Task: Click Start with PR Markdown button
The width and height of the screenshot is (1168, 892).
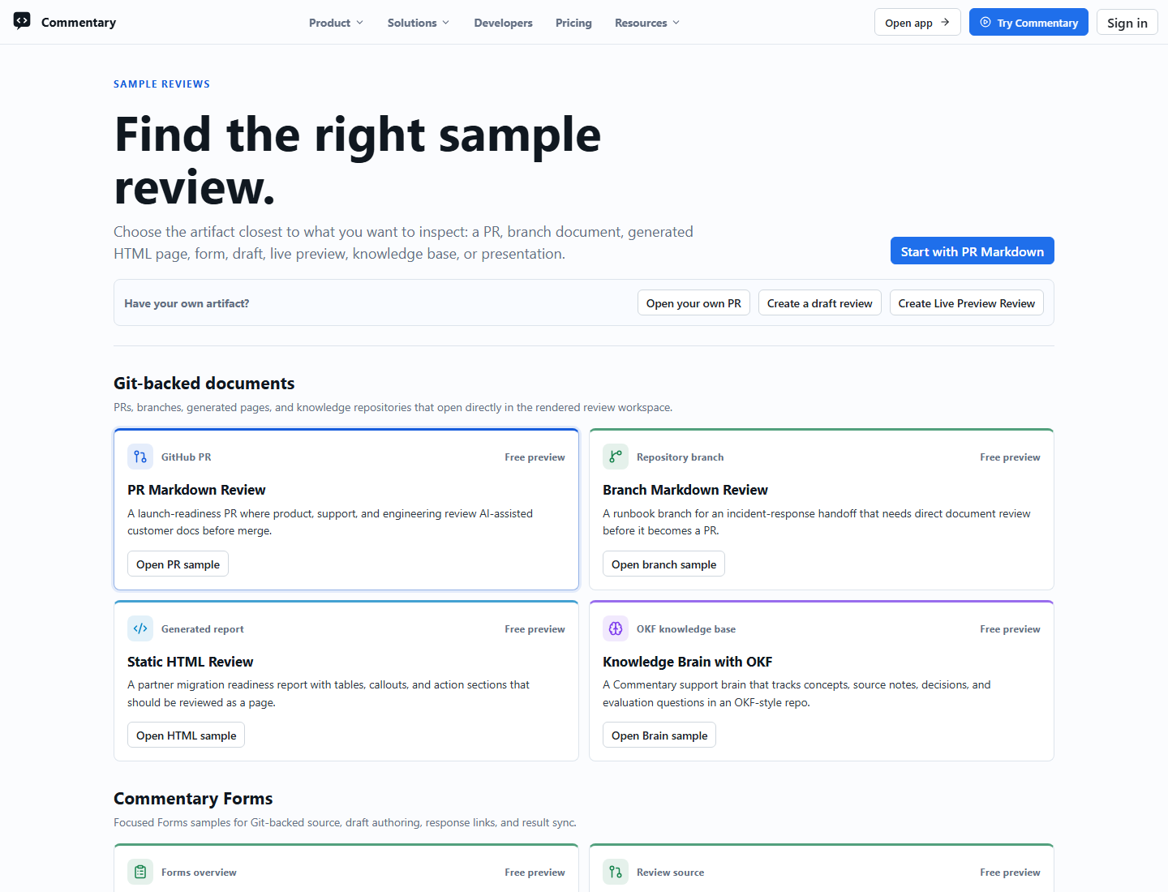Action: pos(972,251)
